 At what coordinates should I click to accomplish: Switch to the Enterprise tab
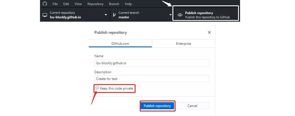pos(183,43)
